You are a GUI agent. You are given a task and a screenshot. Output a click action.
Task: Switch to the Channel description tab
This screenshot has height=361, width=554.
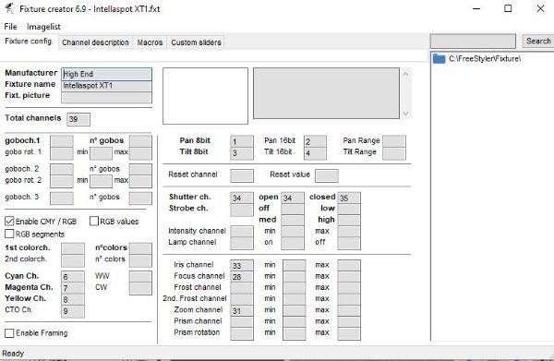point(95,42)
